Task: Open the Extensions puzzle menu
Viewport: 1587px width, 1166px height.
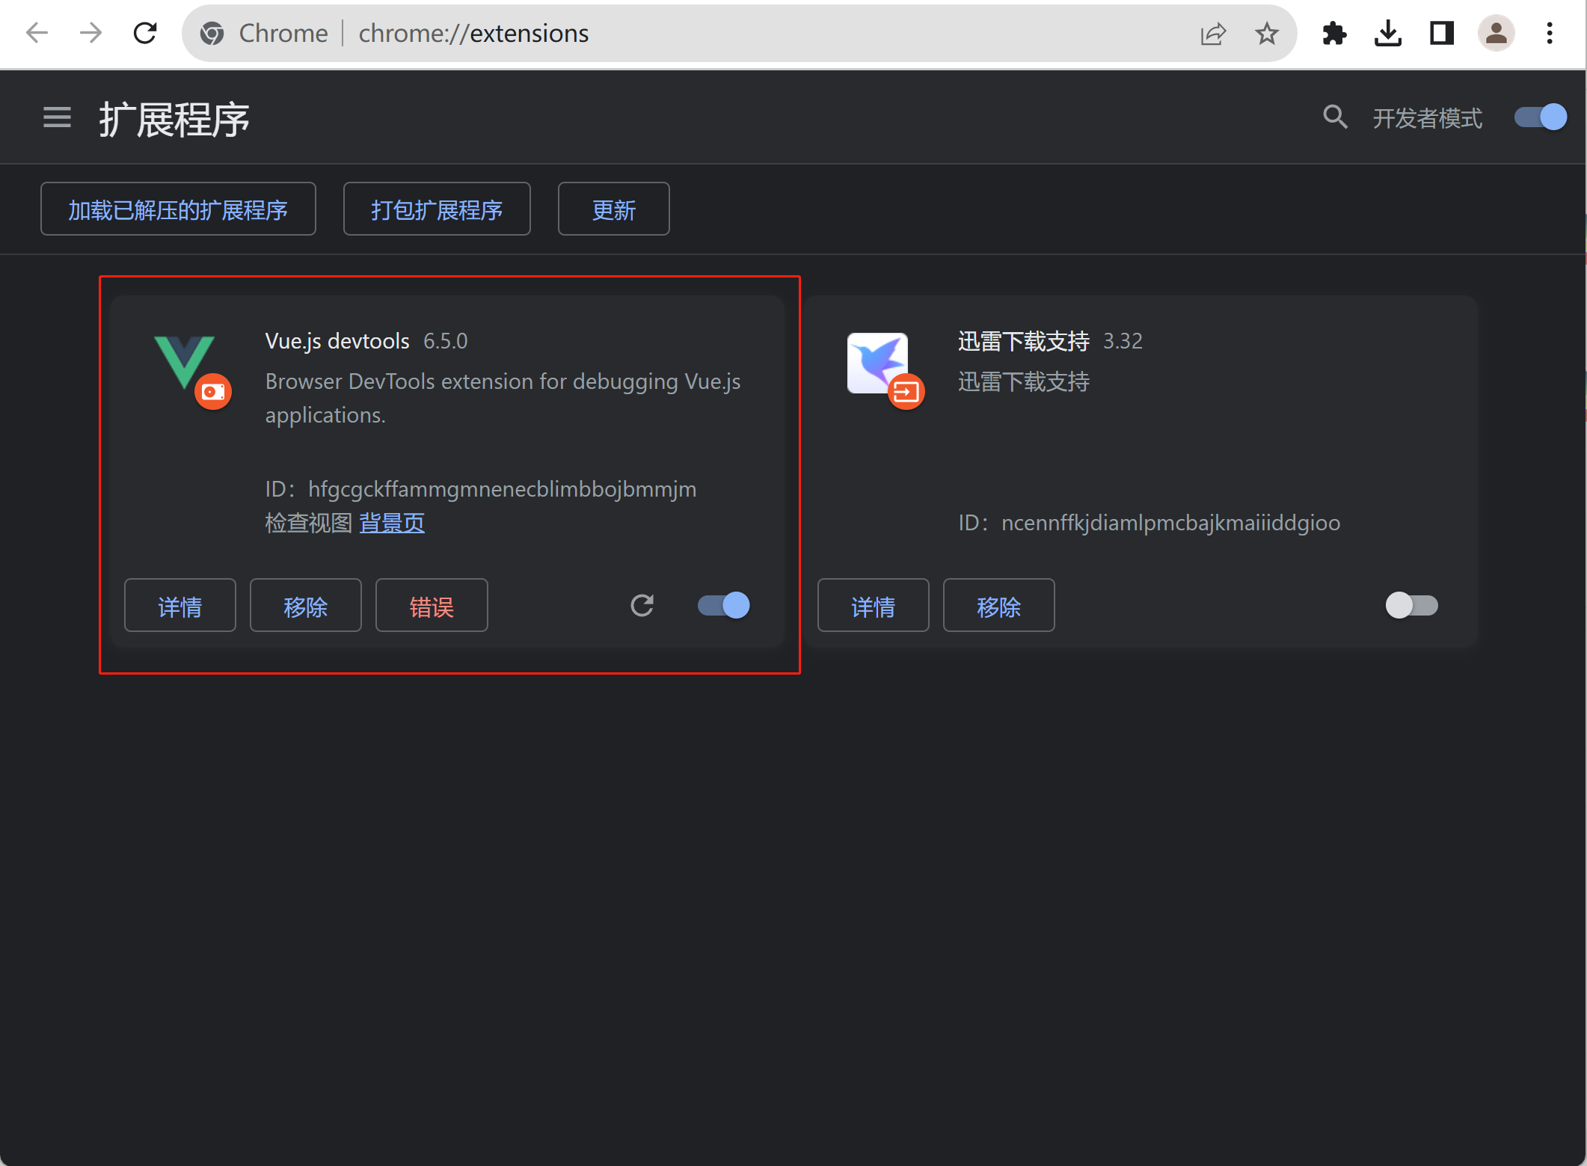Action: click(x=1334, y=34)
